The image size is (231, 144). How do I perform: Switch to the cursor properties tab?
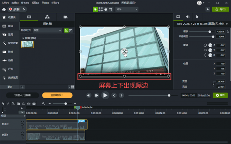[x=197, y=17]
